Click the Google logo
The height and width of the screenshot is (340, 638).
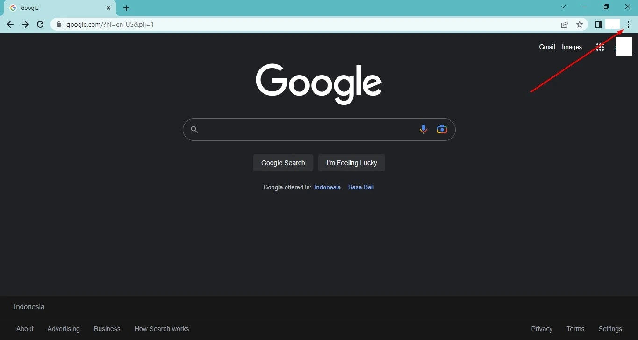point(319,84)
